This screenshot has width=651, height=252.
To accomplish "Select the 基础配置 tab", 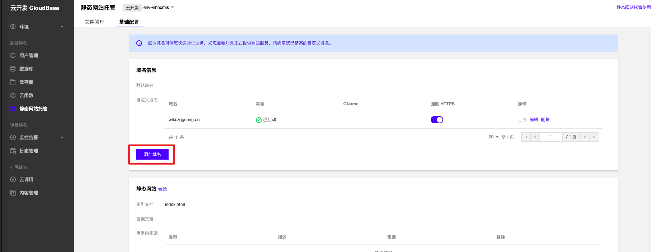I will tap(129, 22).
